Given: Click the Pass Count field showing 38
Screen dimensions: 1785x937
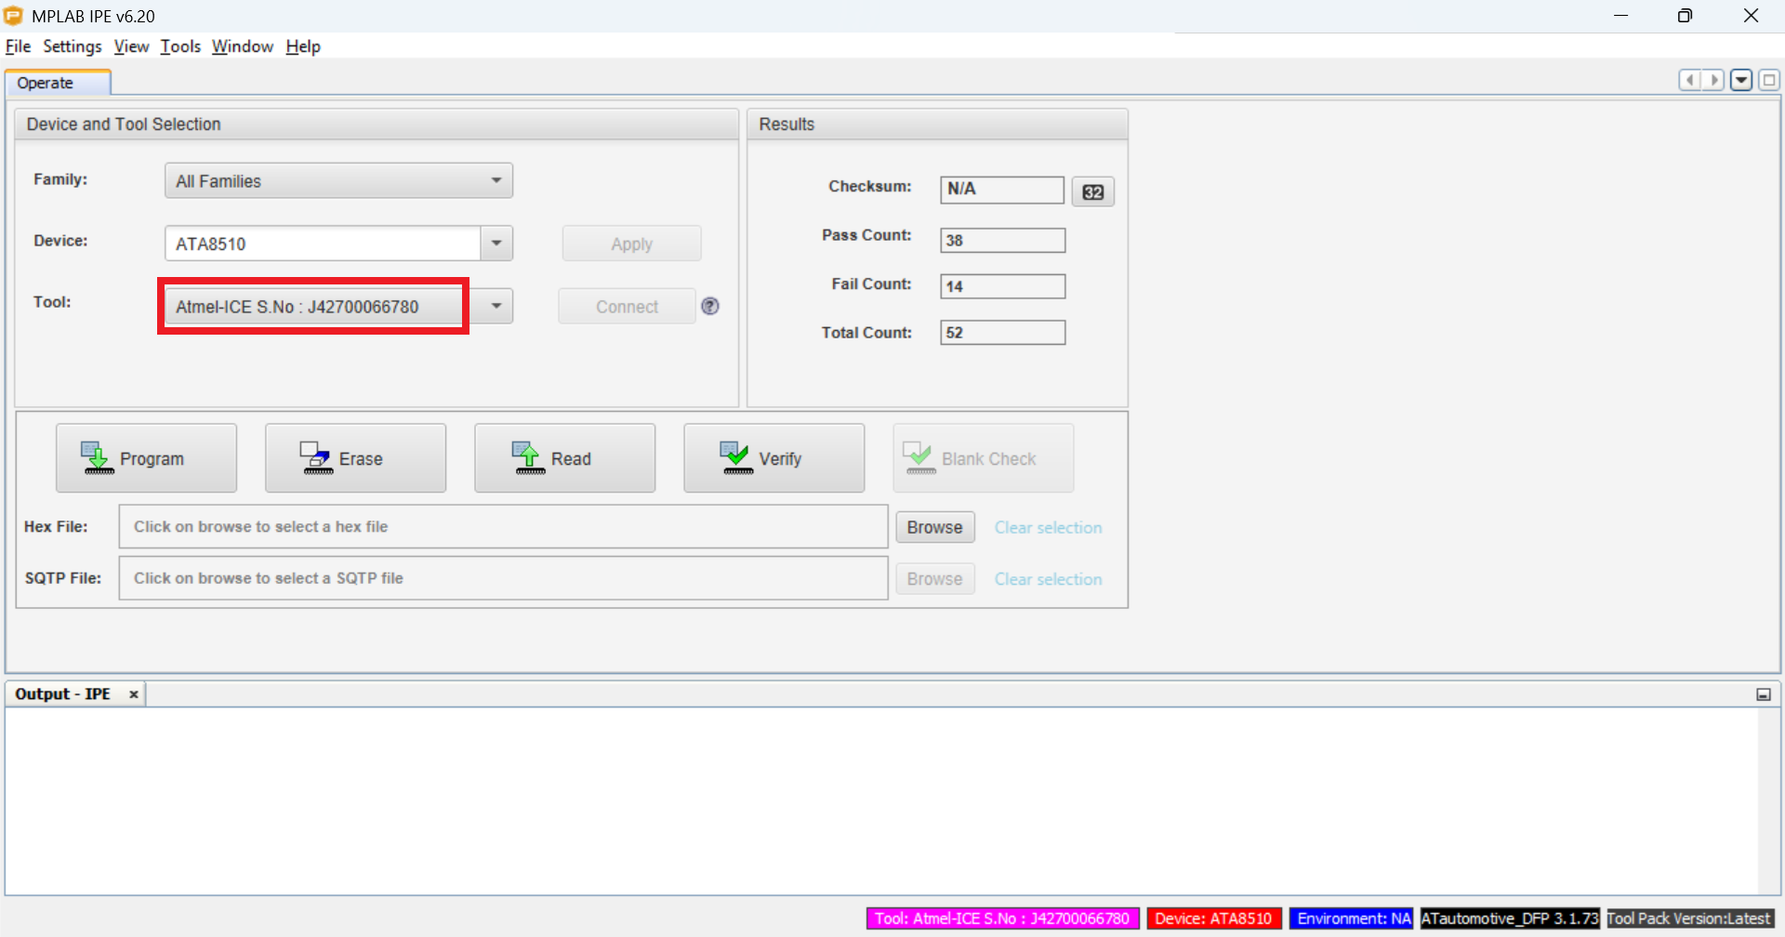Looking at the screenshot, I should (1002, 240).
